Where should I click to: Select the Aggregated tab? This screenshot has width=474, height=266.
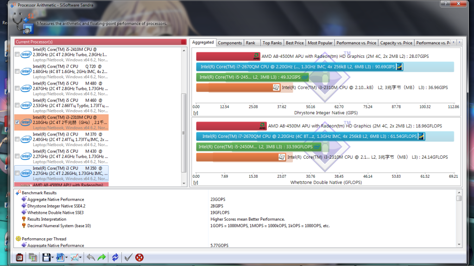203,43
